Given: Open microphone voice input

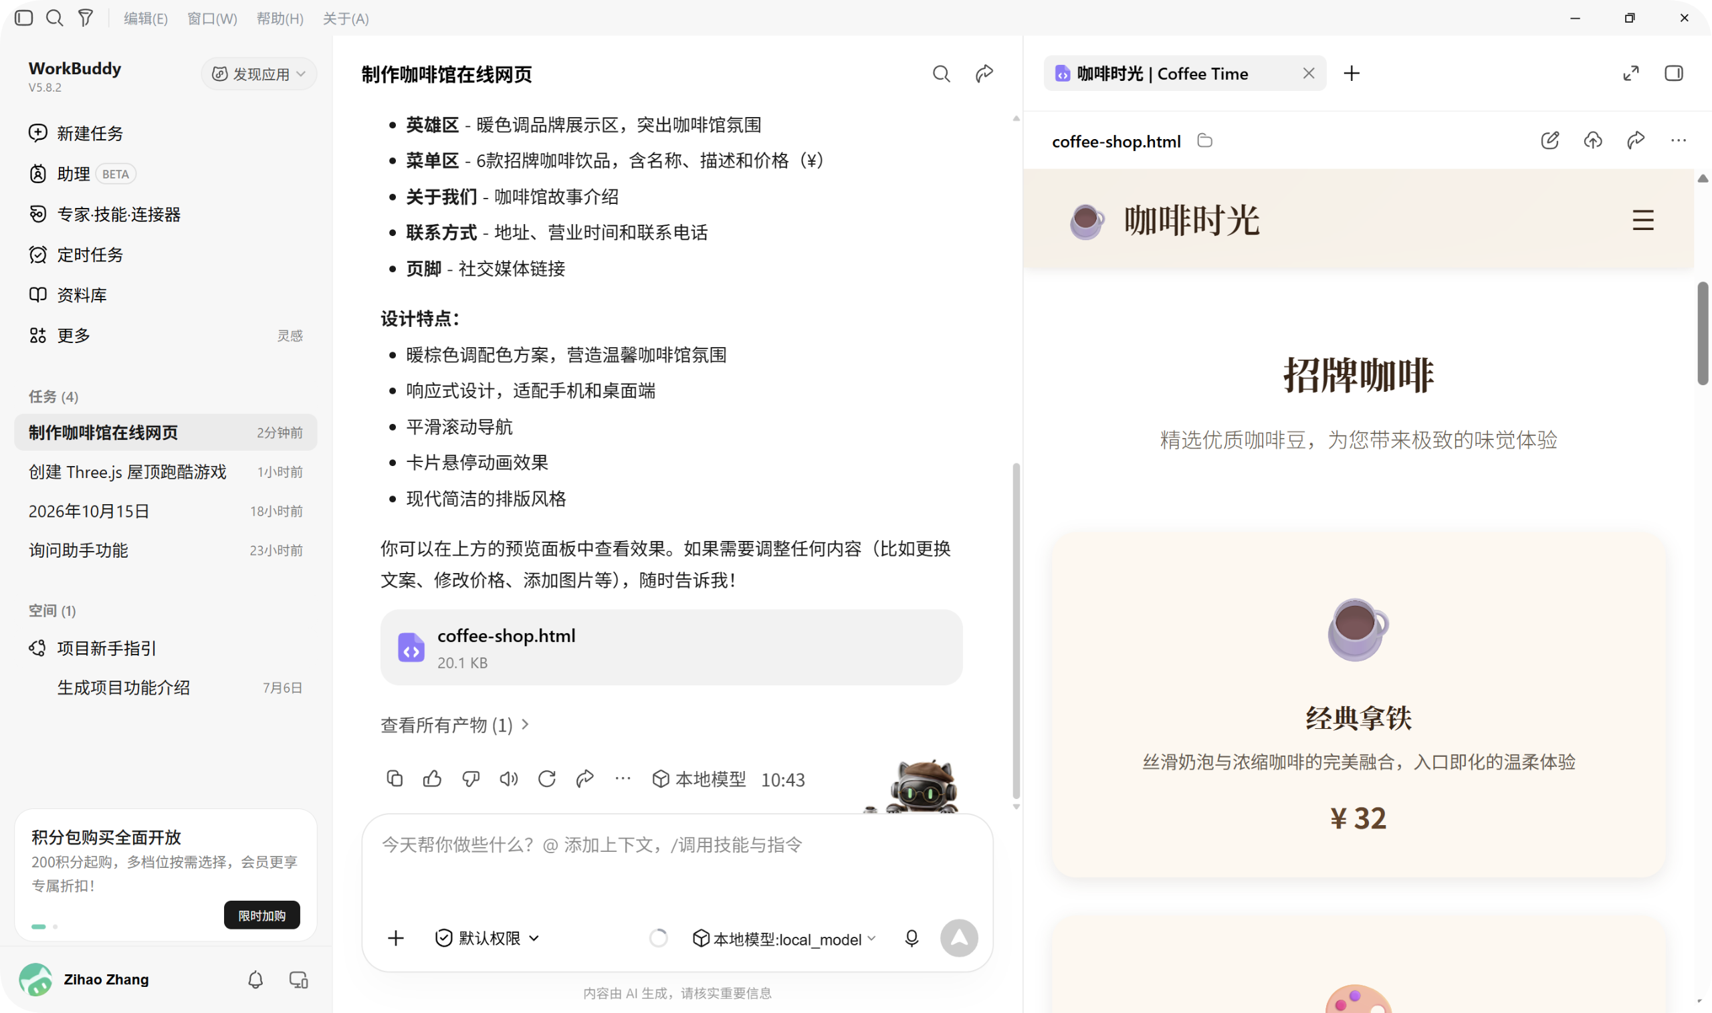Looking at the screenshot, I should (912, 938).
